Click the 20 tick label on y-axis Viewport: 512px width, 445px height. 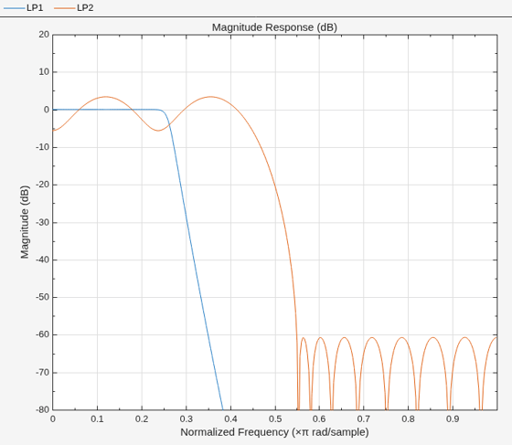tap(44, 34)
